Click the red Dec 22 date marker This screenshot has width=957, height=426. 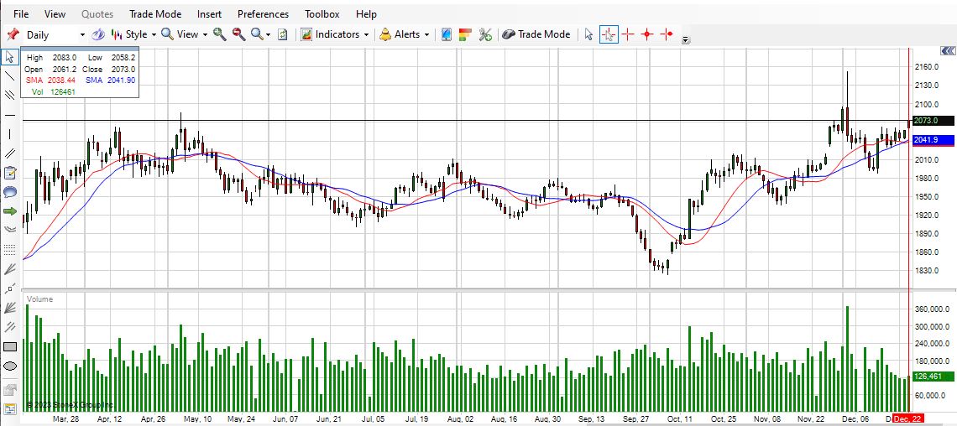(907, 419)
